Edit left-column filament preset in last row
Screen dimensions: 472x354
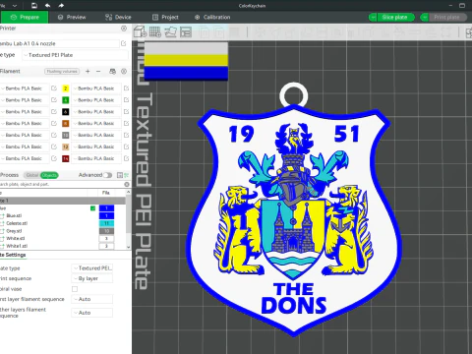tap(54, 158)
